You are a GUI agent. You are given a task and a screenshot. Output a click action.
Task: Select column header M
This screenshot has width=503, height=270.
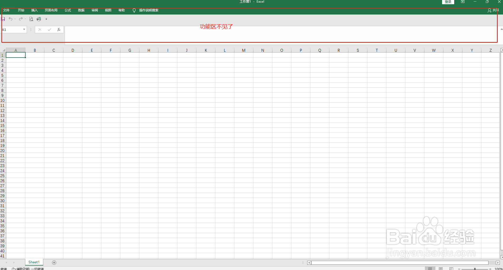click(244, 50)
